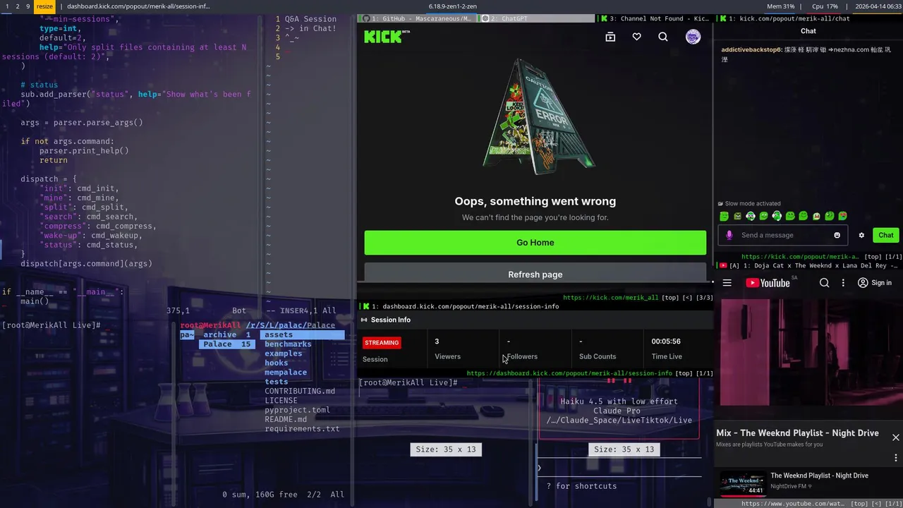The image size is (903, 508).
Task: Select the tests folder in ranger
Action: [x=276, y=382]
